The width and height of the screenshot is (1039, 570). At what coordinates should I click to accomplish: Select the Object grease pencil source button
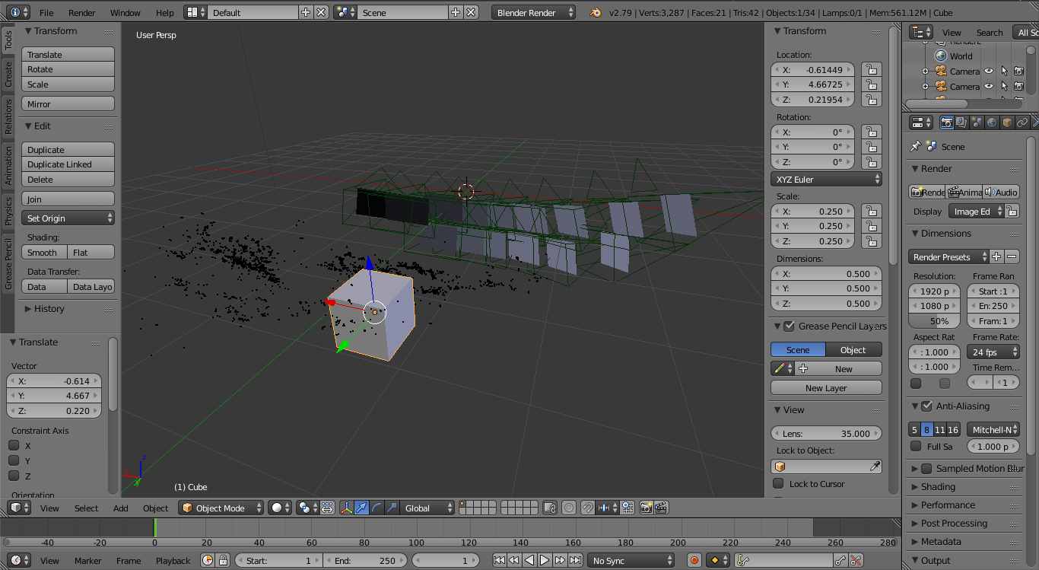pyautogui.click(x=854, y=349)
